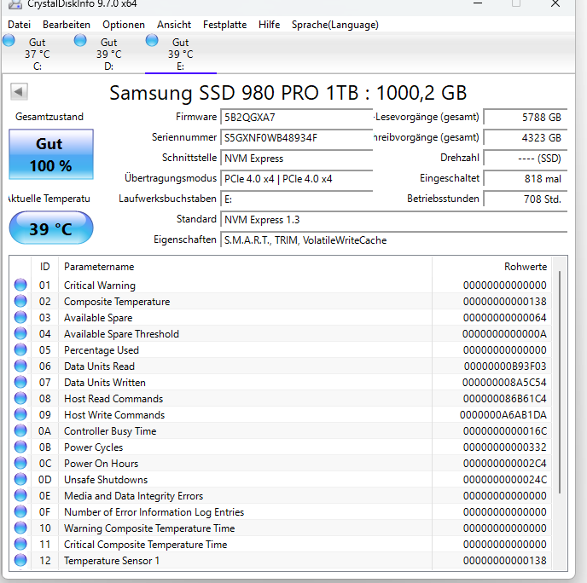Close the CrystalDiskInfo window
The height and width of the screenshot is (583, 587).
pos(555,4)
